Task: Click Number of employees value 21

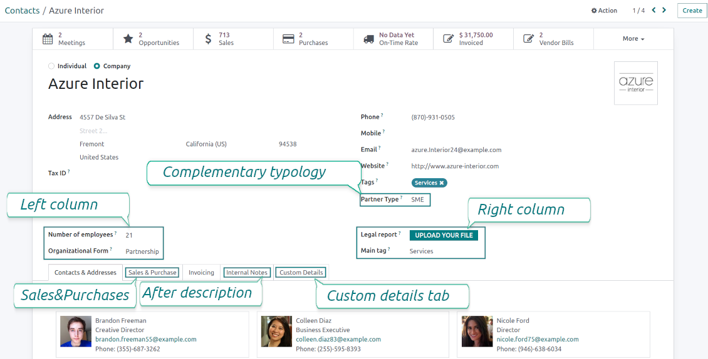Action: [129, 235]
